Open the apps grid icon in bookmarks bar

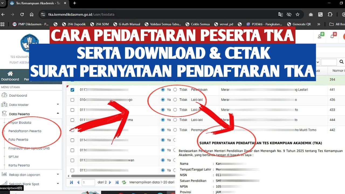3,24
